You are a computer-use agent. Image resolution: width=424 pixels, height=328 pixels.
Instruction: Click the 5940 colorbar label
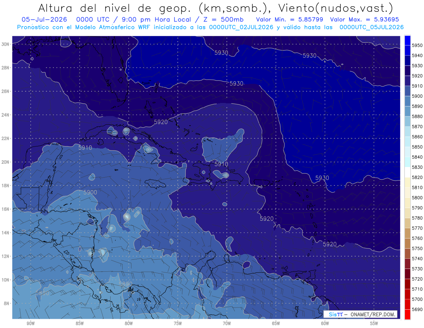[x=417, y=56]
